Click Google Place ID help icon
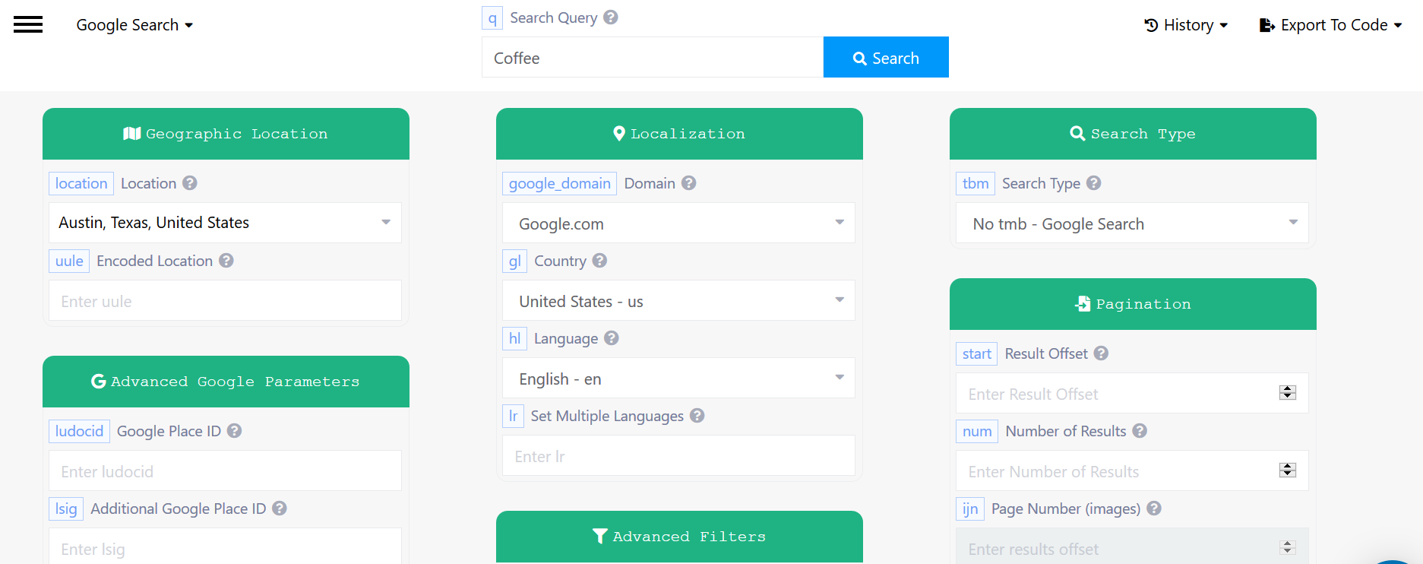Screen dimensions: 1423x564 click(x=235, y=431)
